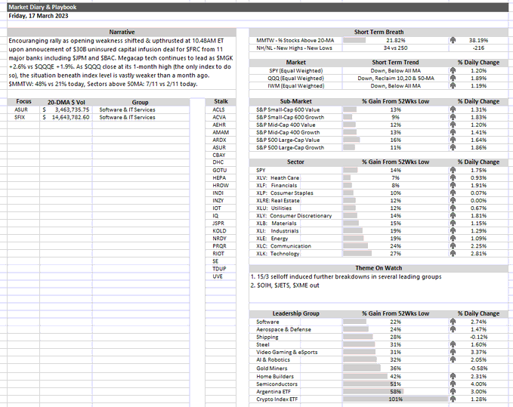Screen dimensions: 513x407
Task: Select the Market Diary & Playbook title cell
Action: (258, 7)
